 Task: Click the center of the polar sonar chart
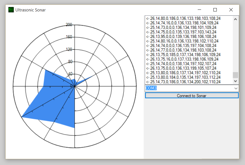coord(74,87)
